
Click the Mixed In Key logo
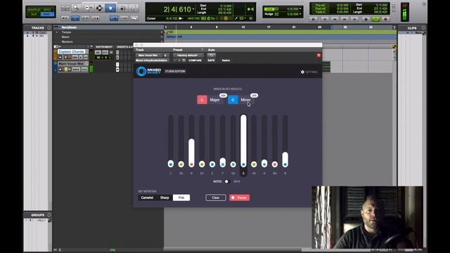[x=148, y=71]
